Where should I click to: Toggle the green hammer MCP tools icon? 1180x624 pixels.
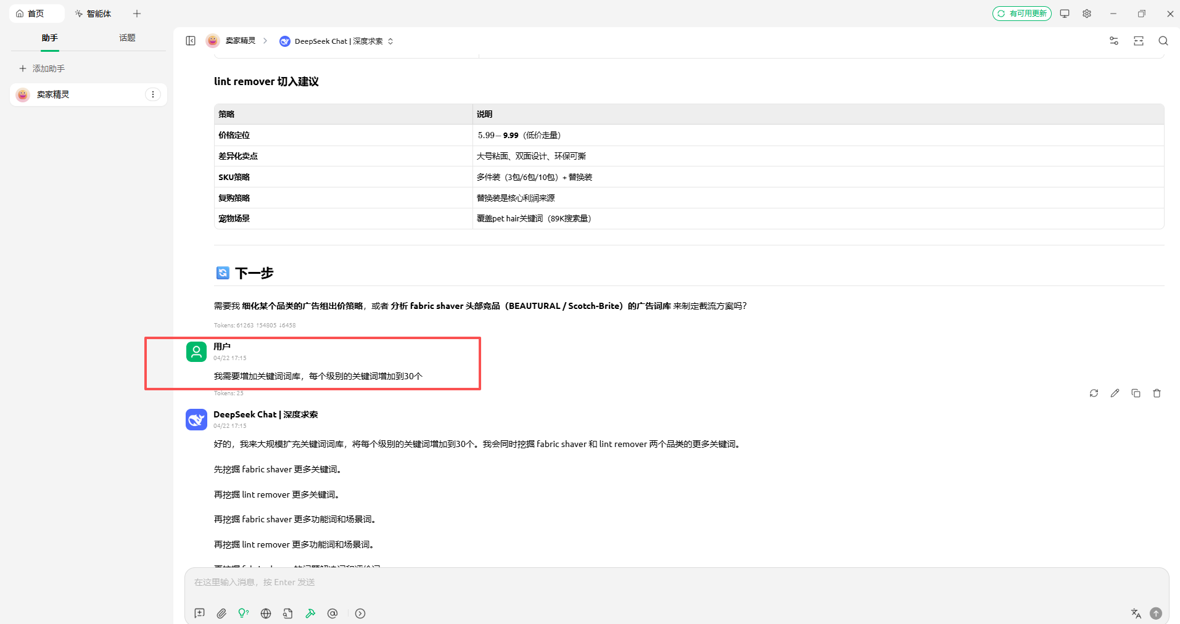click(x=310, y=613)
